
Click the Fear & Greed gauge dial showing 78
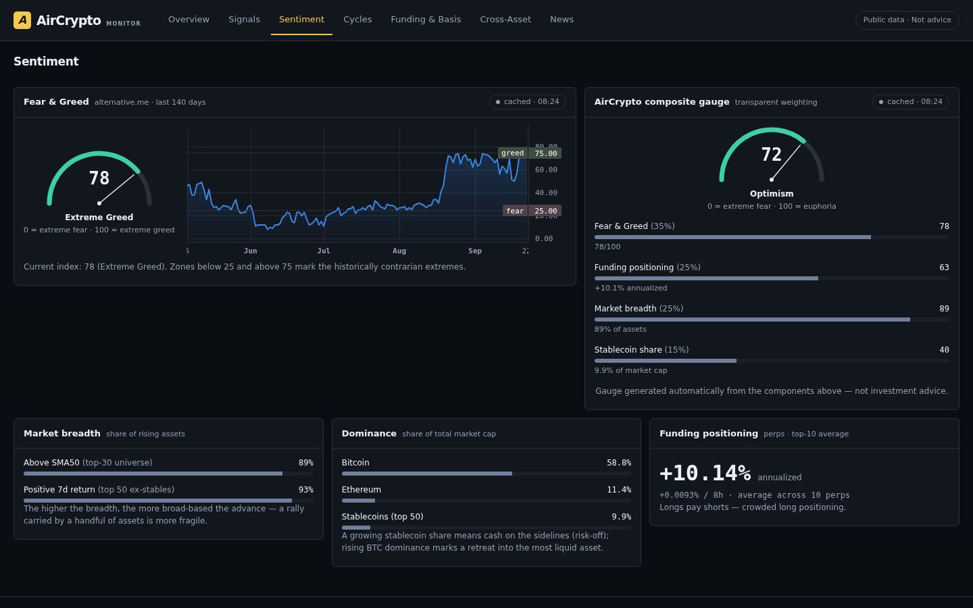point(99,178)
